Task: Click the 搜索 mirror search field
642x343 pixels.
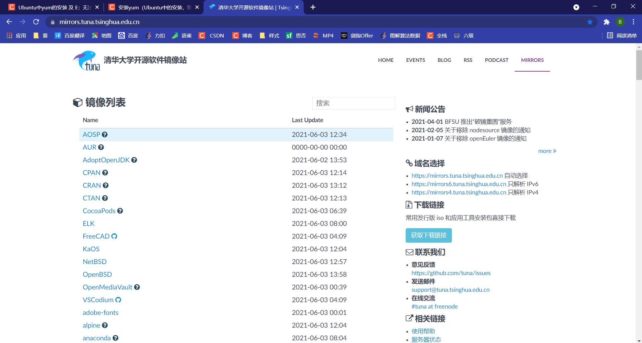Action: click(353, 103)
